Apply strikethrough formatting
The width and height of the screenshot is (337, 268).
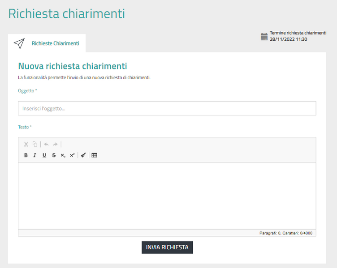(x=54, y=155)
